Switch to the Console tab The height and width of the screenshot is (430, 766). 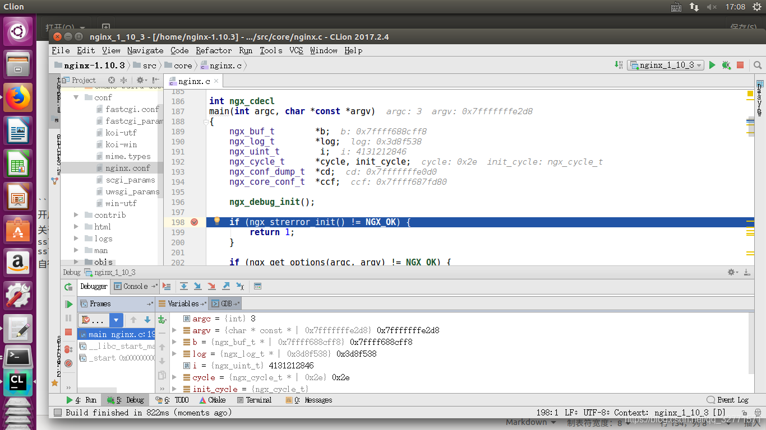[x=135, y=286]
